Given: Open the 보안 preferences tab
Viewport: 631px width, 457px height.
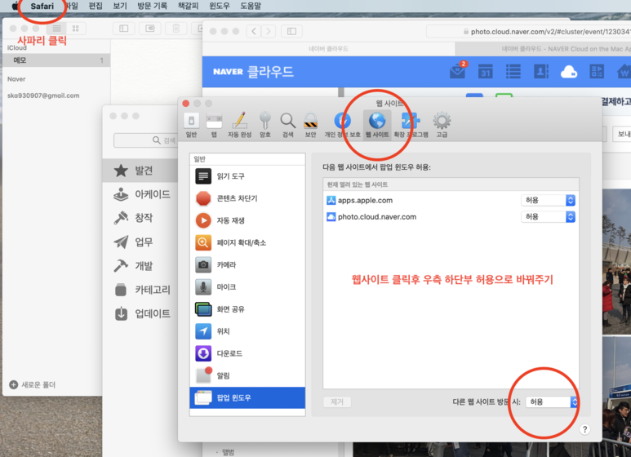Looking at the screenshot, I should tap(310, 126).
